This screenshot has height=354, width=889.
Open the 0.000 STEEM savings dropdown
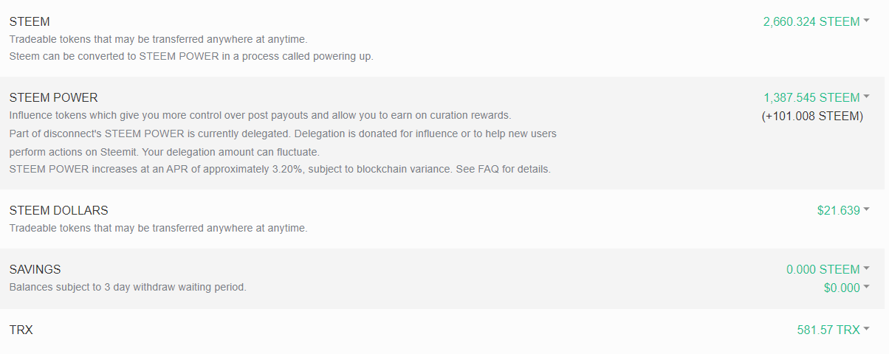coord(823,269)
